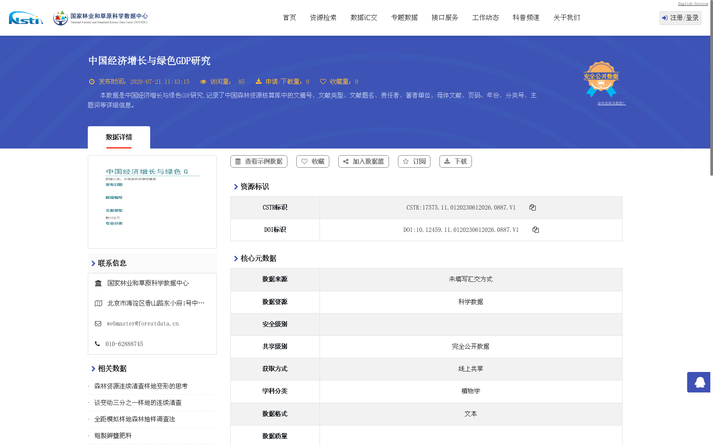
Task: Click the 未填写汇交方式 cell
Action: [471, 279]
